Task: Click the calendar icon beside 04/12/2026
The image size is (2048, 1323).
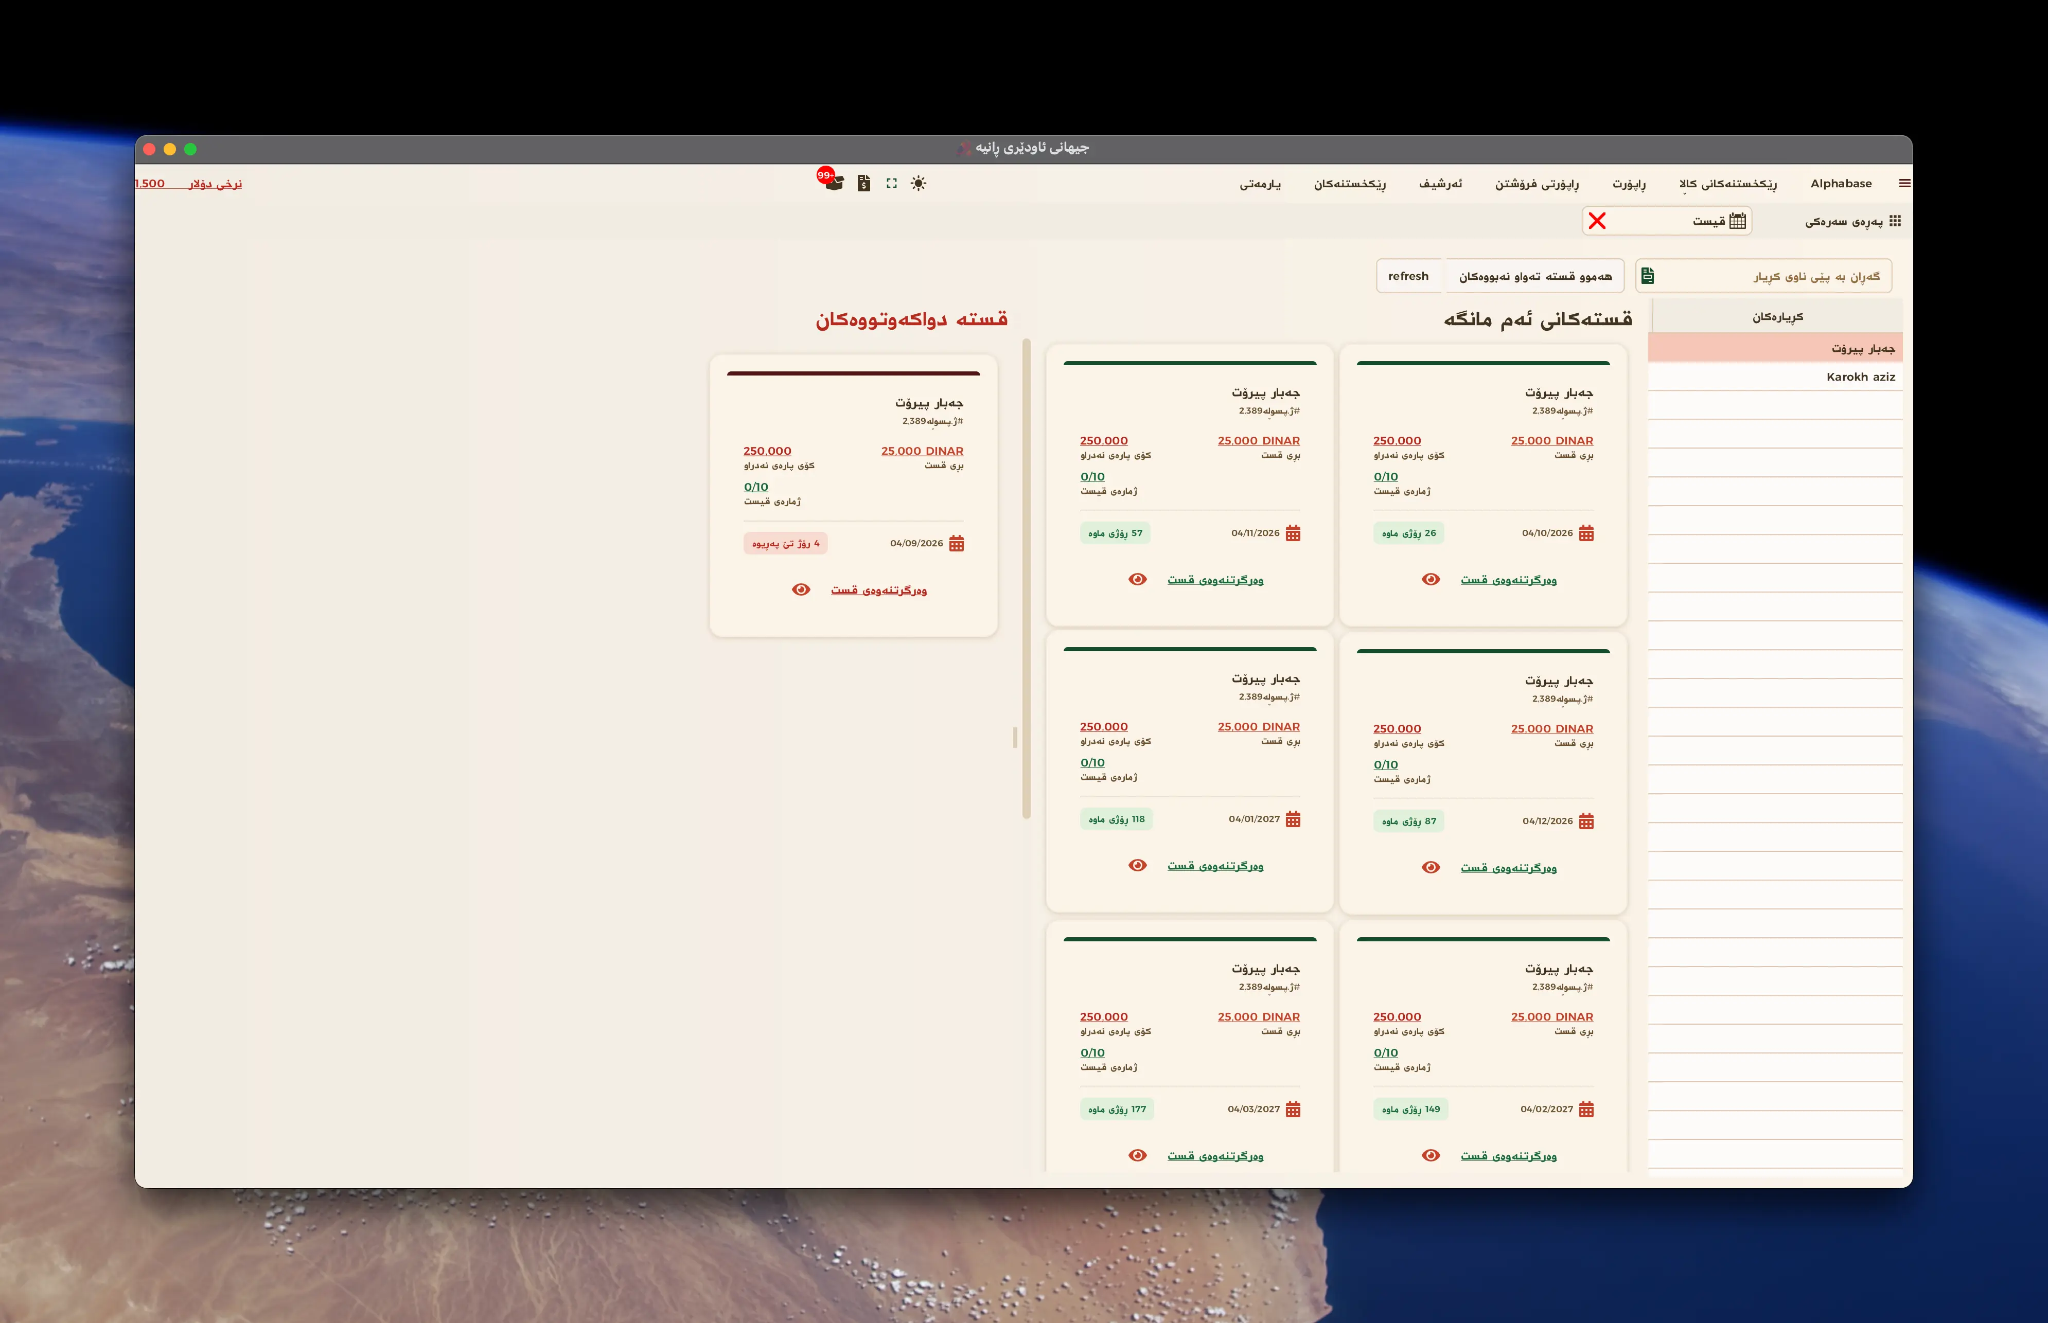Action: (1586, 821)
